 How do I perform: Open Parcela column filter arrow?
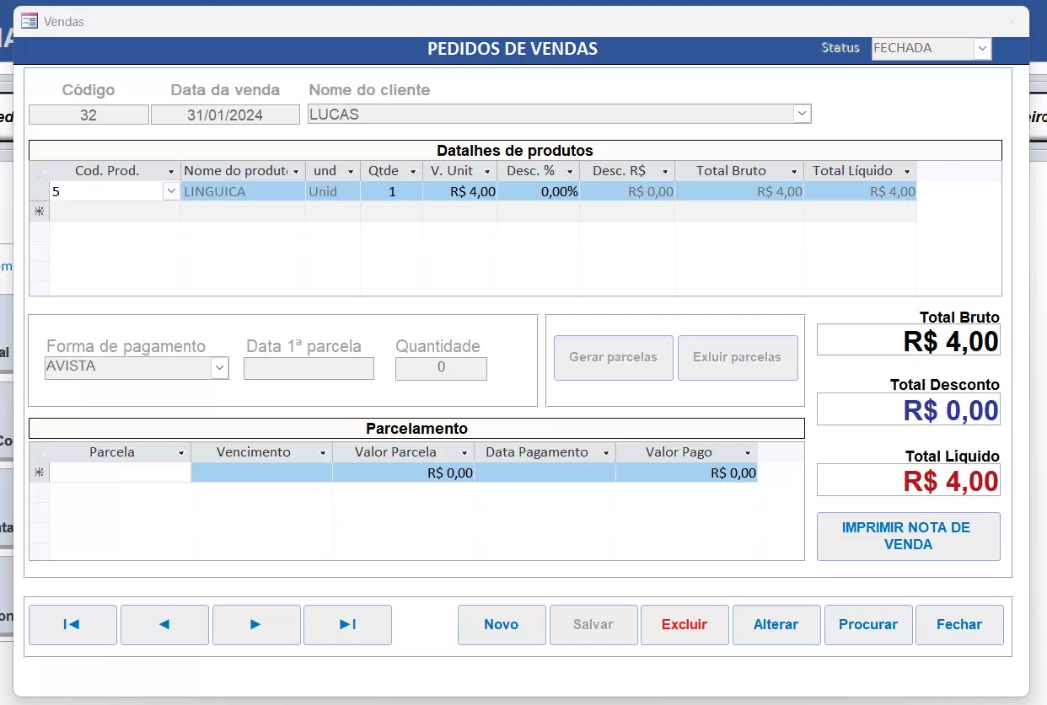(181, 453)
